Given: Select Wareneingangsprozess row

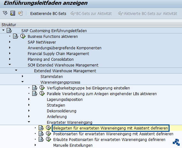Looking at the screenshot, I should coord(60,82).
